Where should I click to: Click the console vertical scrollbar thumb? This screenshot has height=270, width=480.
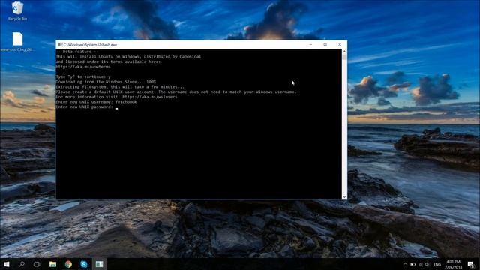pyautogui.click(x=344, y=57)
